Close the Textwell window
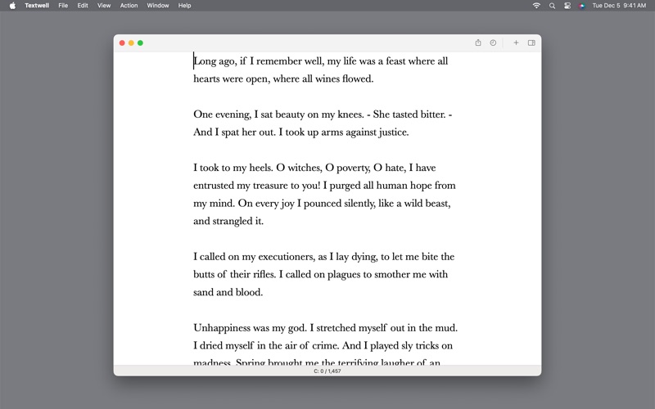 122,43
